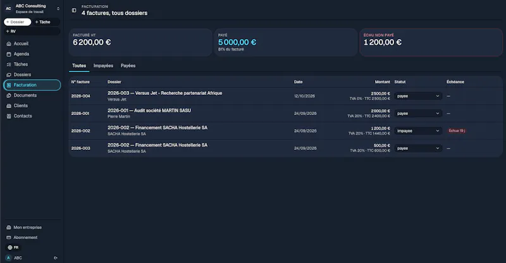The width and height of the screenshot is (506, 263).
Task: Click the Contacts icon
Action: click(x=9, y=116)
